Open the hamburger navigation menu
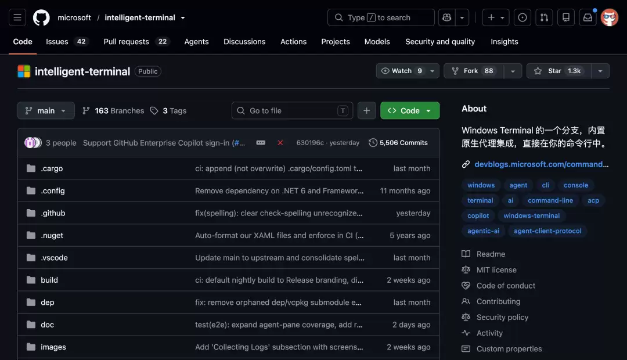This screenshot has width=627, height=360. 17,17
